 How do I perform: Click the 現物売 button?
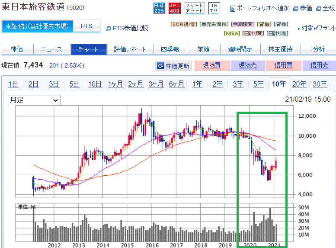coord(248,65)
